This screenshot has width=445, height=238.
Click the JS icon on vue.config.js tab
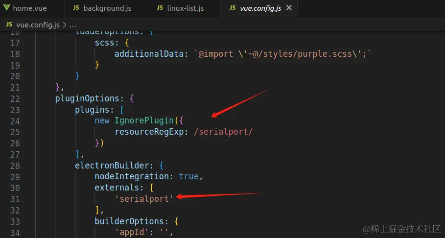point(233,8)
